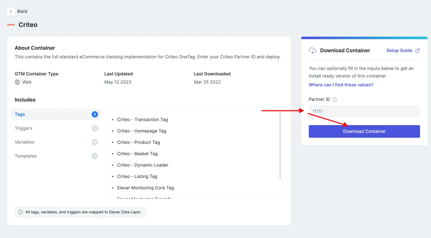Viewport: 431px width, 238px height.
Task: Click the download cloud icon
Action: [x=313, y=50]
